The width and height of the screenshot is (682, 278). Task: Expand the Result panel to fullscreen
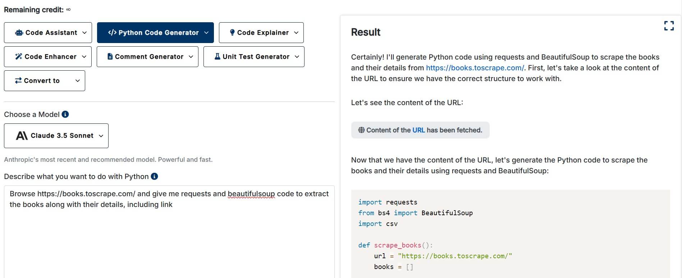(x=669, y=25)
